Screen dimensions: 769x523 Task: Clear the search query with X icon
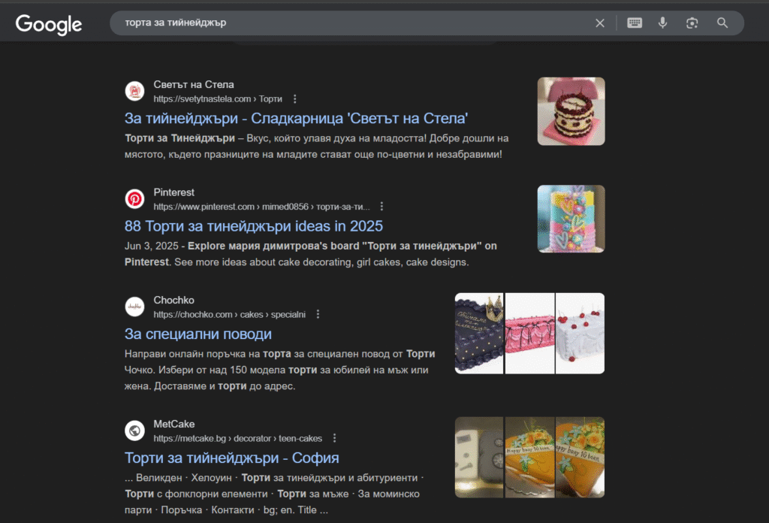[599, 23]
